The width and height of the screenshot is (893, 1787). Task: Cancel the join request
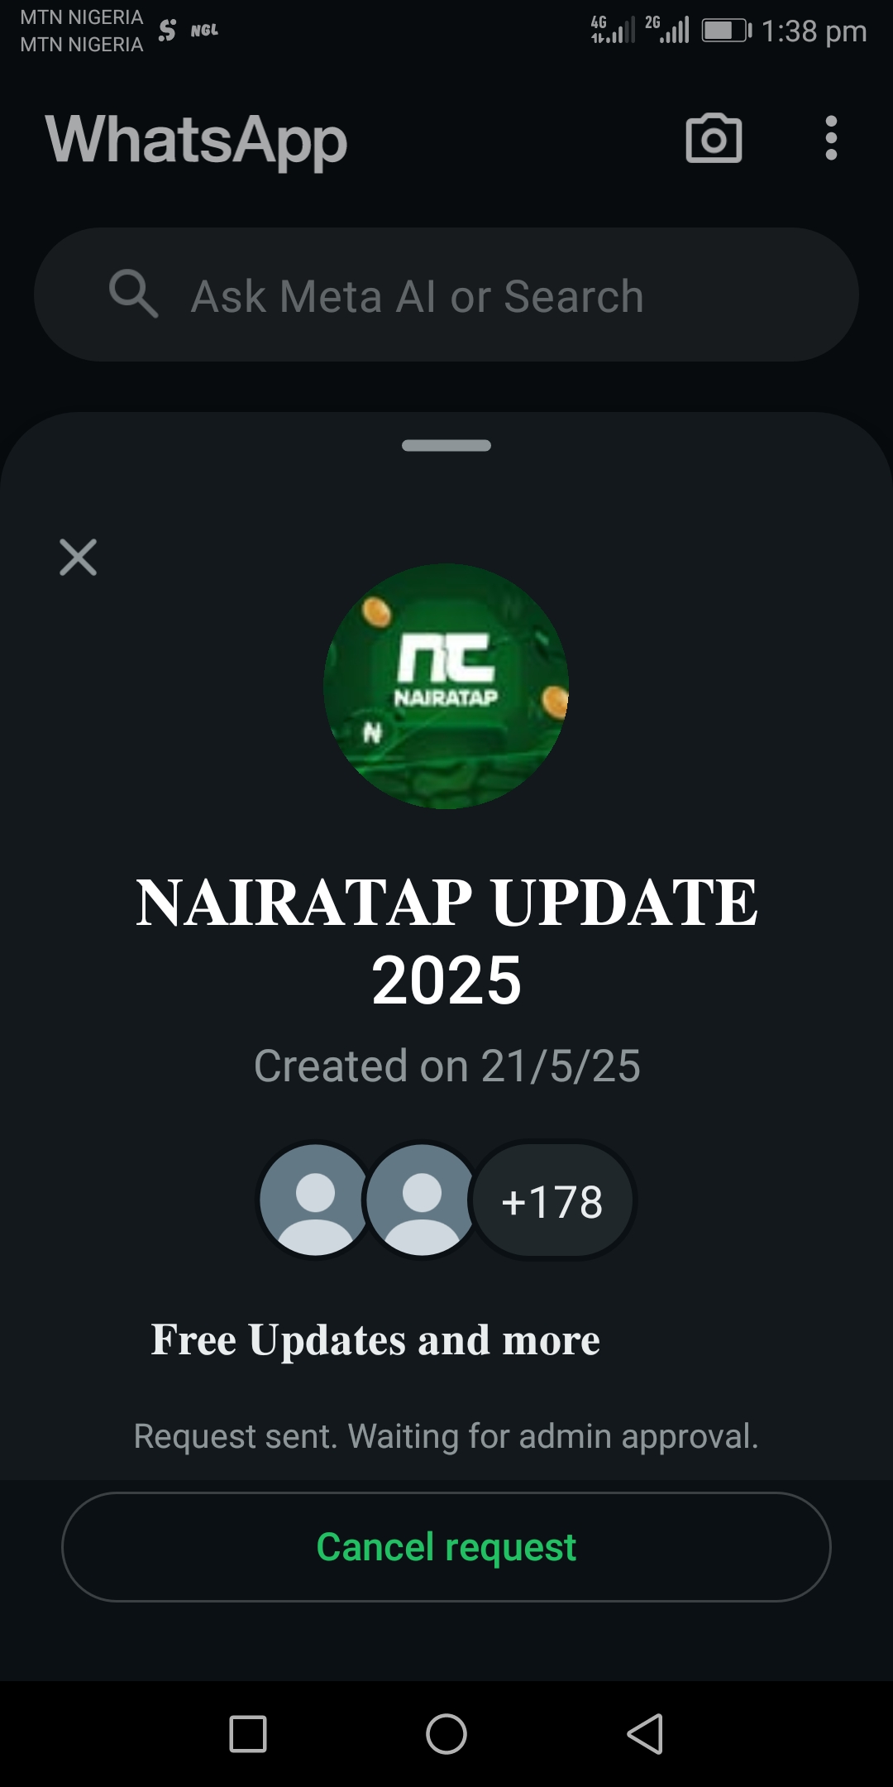point(446,1547)
